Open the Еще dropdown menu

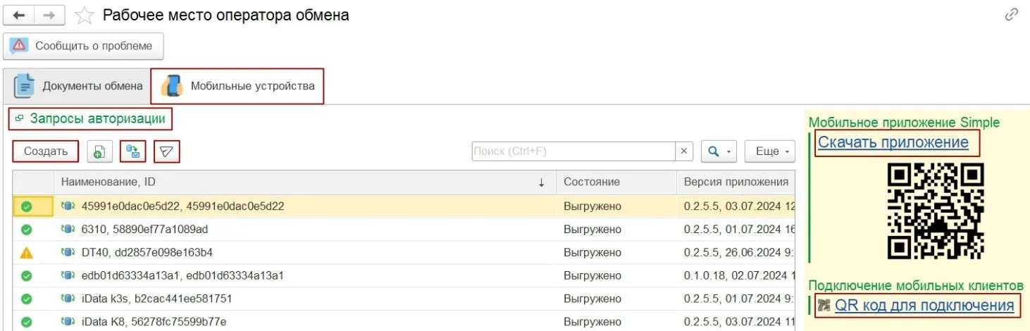pyautogui.click(x=769, y=151)
